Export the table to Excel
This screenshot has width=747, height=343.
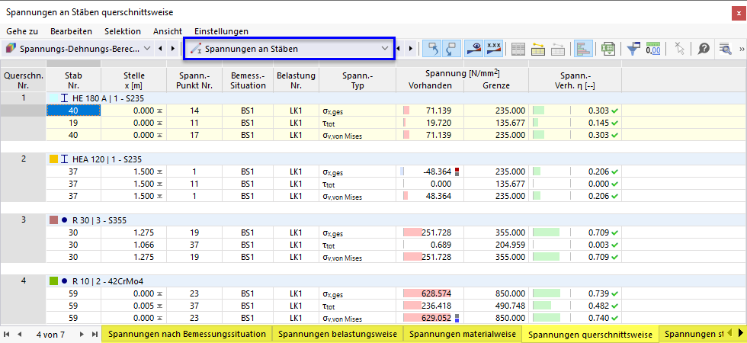pyautogui.click(x=608, y=49)
